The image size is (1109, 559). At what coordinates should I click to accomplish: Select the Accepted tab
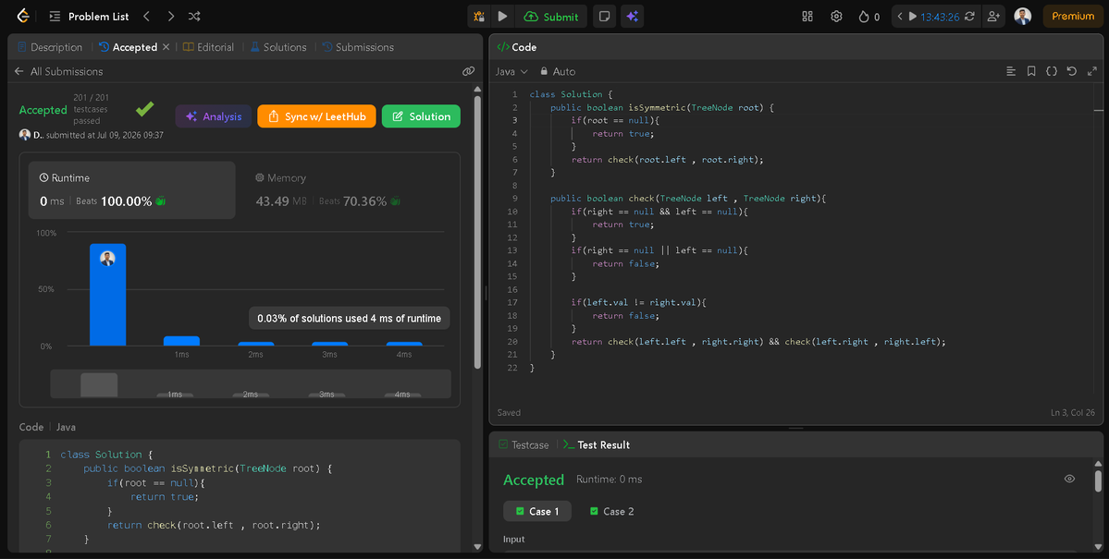coord(128,47)
